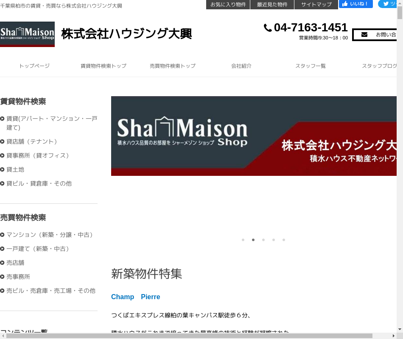Open the Champ Pierre property link
403x339 pixels.
click(135, 297)
